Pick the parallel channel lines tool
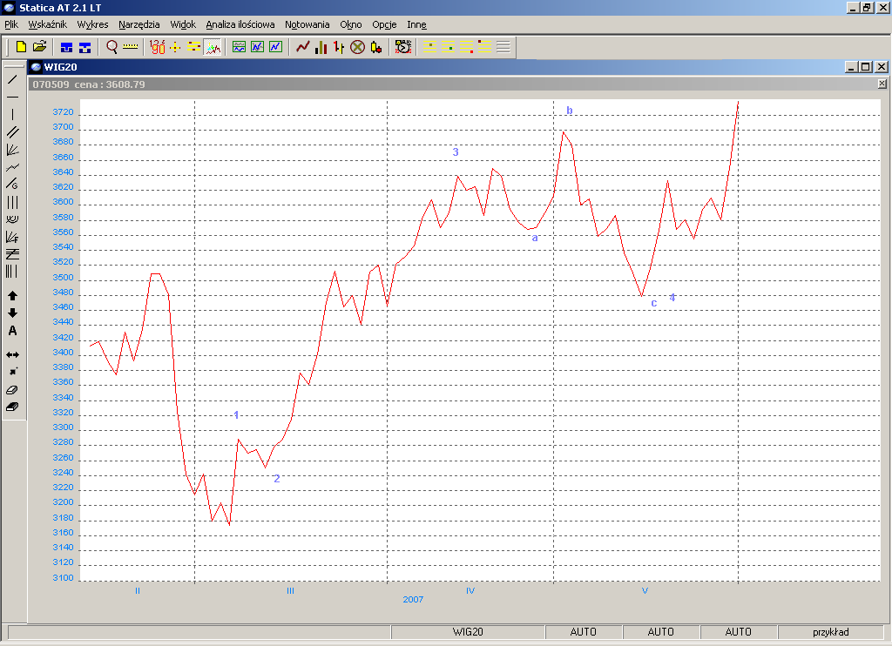 click(x=12, y=131)
